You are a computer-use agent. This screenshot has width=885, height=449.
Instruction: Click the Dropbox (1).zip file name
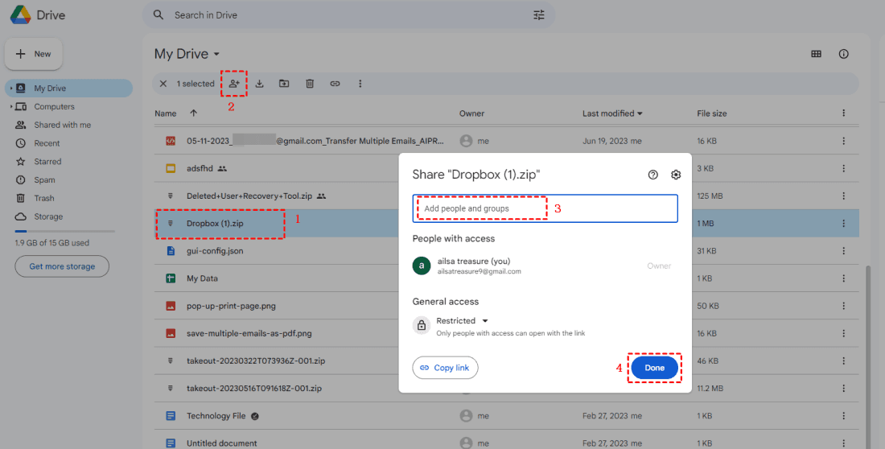pos(215,223)
